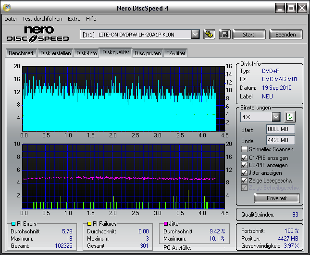Click the Nero DiscSpeed logo
The height and width of the screenshot is (255, 310).
[38, 34]
